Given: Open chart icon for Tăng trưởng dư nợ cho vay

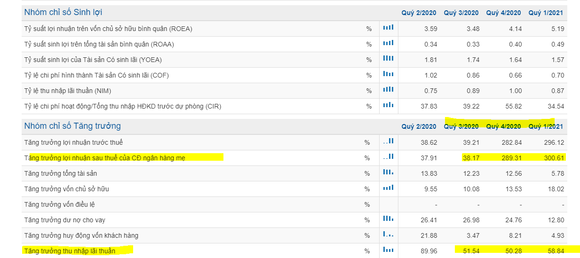Looking at the screenshot, I should pos(388,219).
